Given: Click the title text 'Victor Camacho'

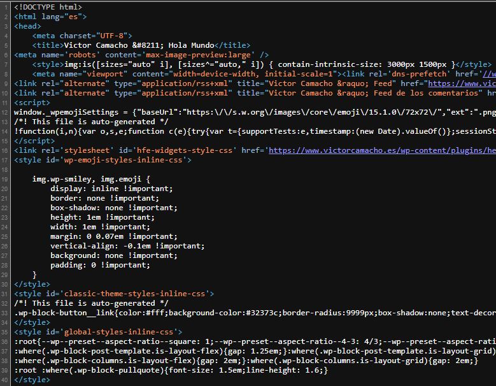Looking at the screenshot, I should [96, 45].
